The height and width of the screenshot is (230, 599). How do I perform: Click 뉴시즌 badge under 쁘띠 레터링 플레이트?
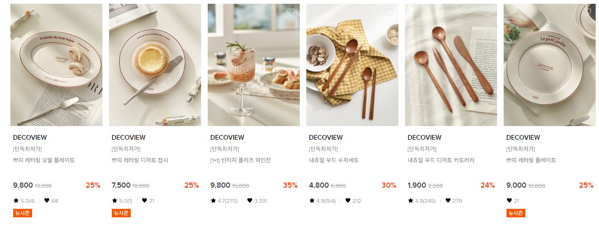tap(515, 213)
